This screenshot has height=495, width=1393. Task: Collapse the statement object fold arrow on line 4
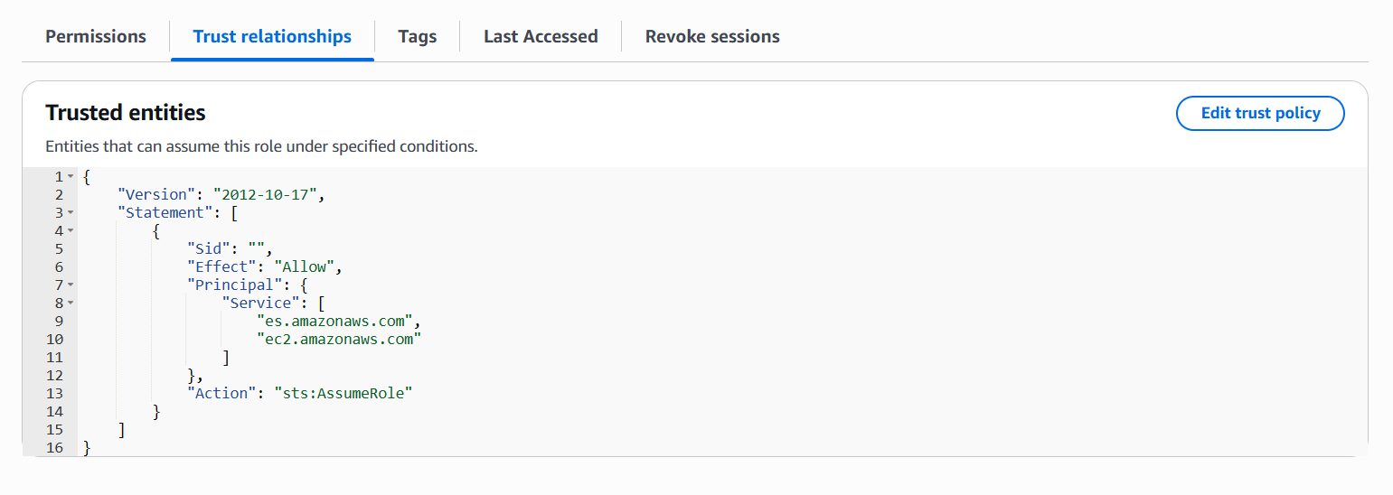point(71,230)
